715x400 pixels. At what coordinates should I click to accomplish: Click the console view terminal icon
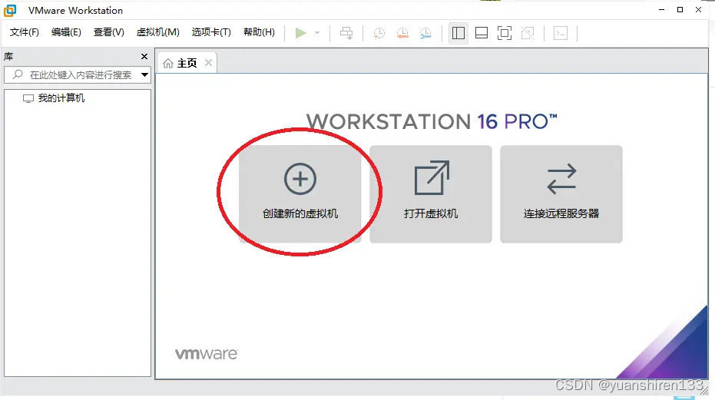561,33
